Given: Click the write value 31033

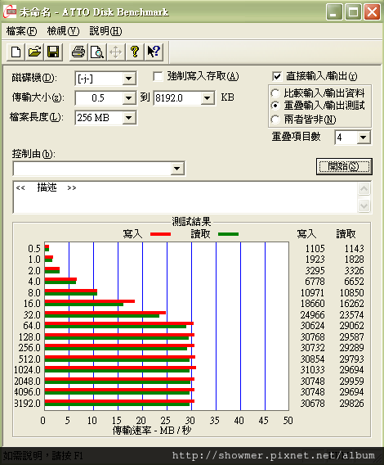Looking at the screenshot, I should coord(313,370).
